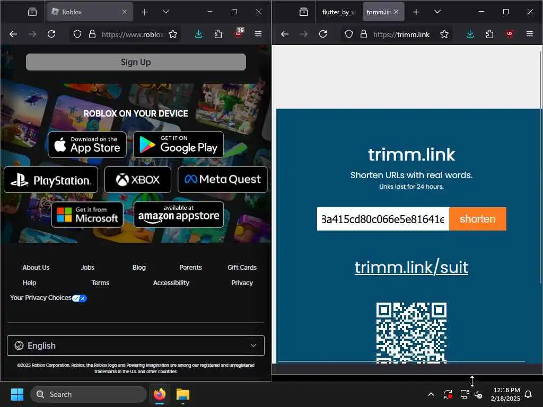543x407 pixels.
Task: Click the padlock icon in Roblox address bar
Action: coord(92,34)
